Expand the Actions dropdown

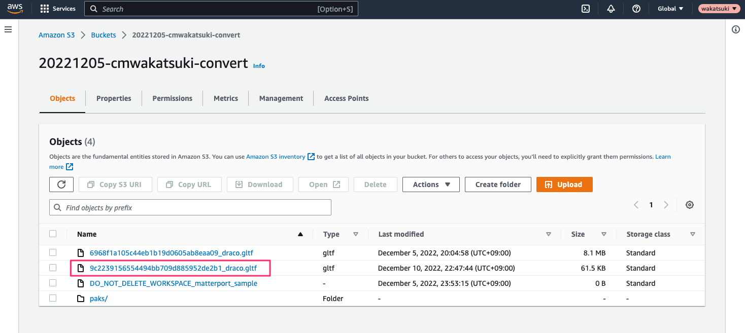pos(431,184)
